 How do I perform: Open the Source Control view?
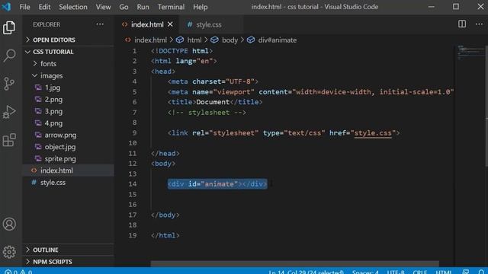(9, 84)
